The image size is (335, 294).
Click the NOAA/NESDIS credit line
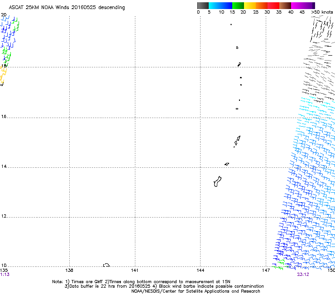tap(196, 291)
